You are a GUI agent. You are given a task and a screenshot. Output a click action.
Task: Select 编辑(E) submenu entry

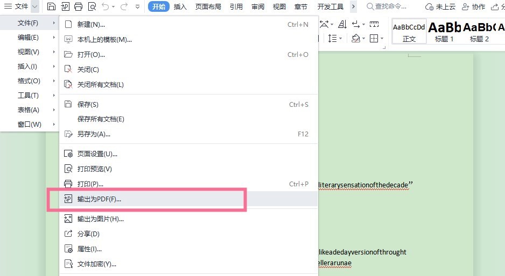click(29, 38)
